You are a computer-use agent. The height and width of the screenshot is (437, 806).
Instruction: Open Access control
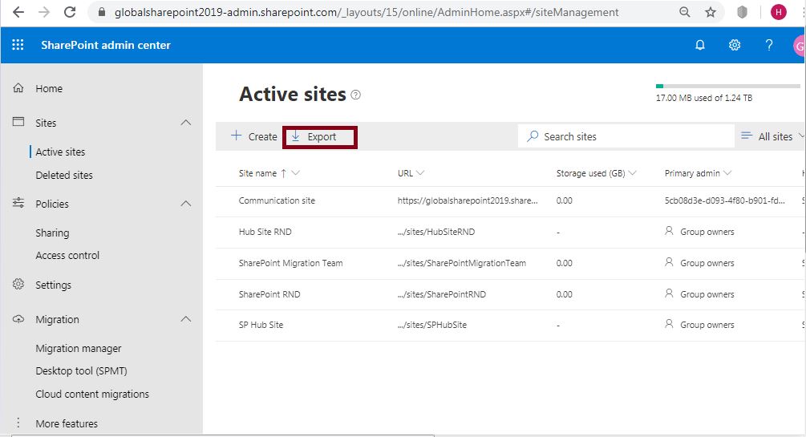coord(67,255)
